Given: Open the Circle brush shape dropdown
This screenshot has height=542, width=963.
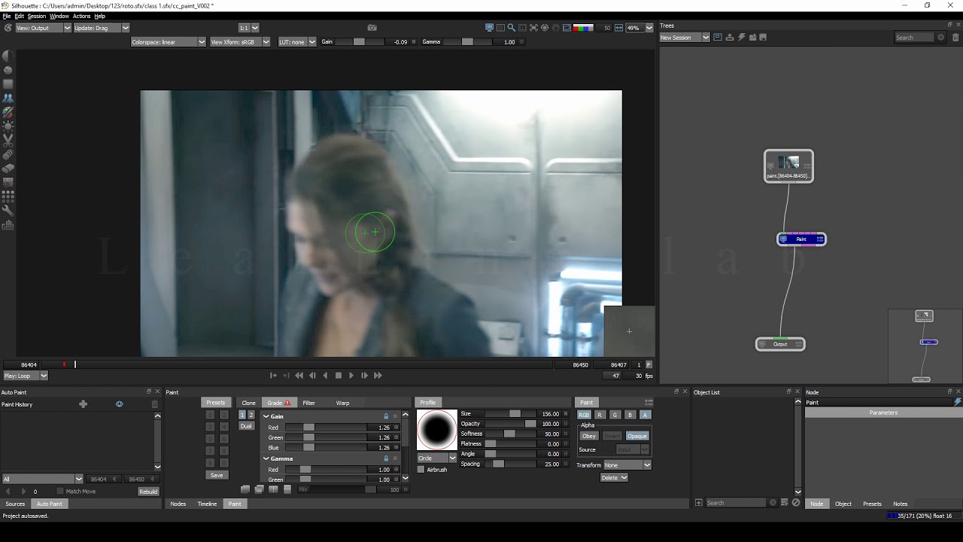Looking at the screenshot, I should tap(437, 458).
